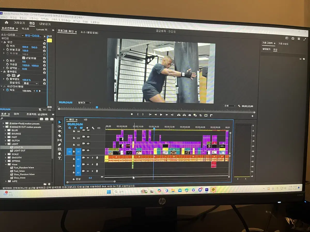The width and height of the screenshot is (310, 232).
Task: Mute the A1 audio track
Action: [x=88, y=158]
